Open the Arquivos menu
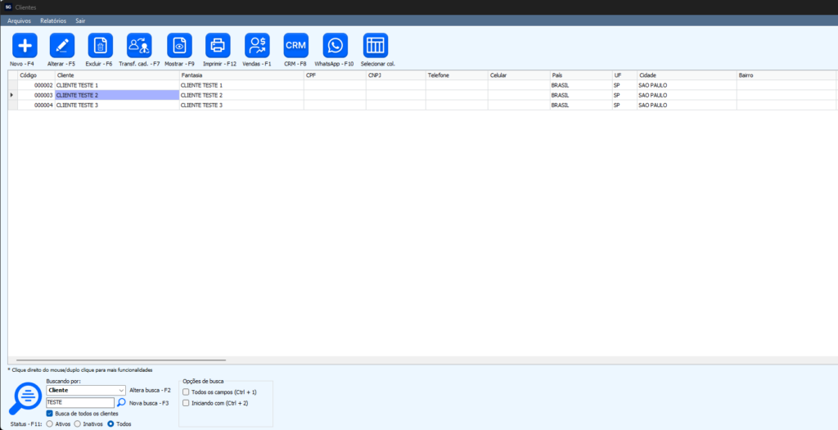 point(20,20)
